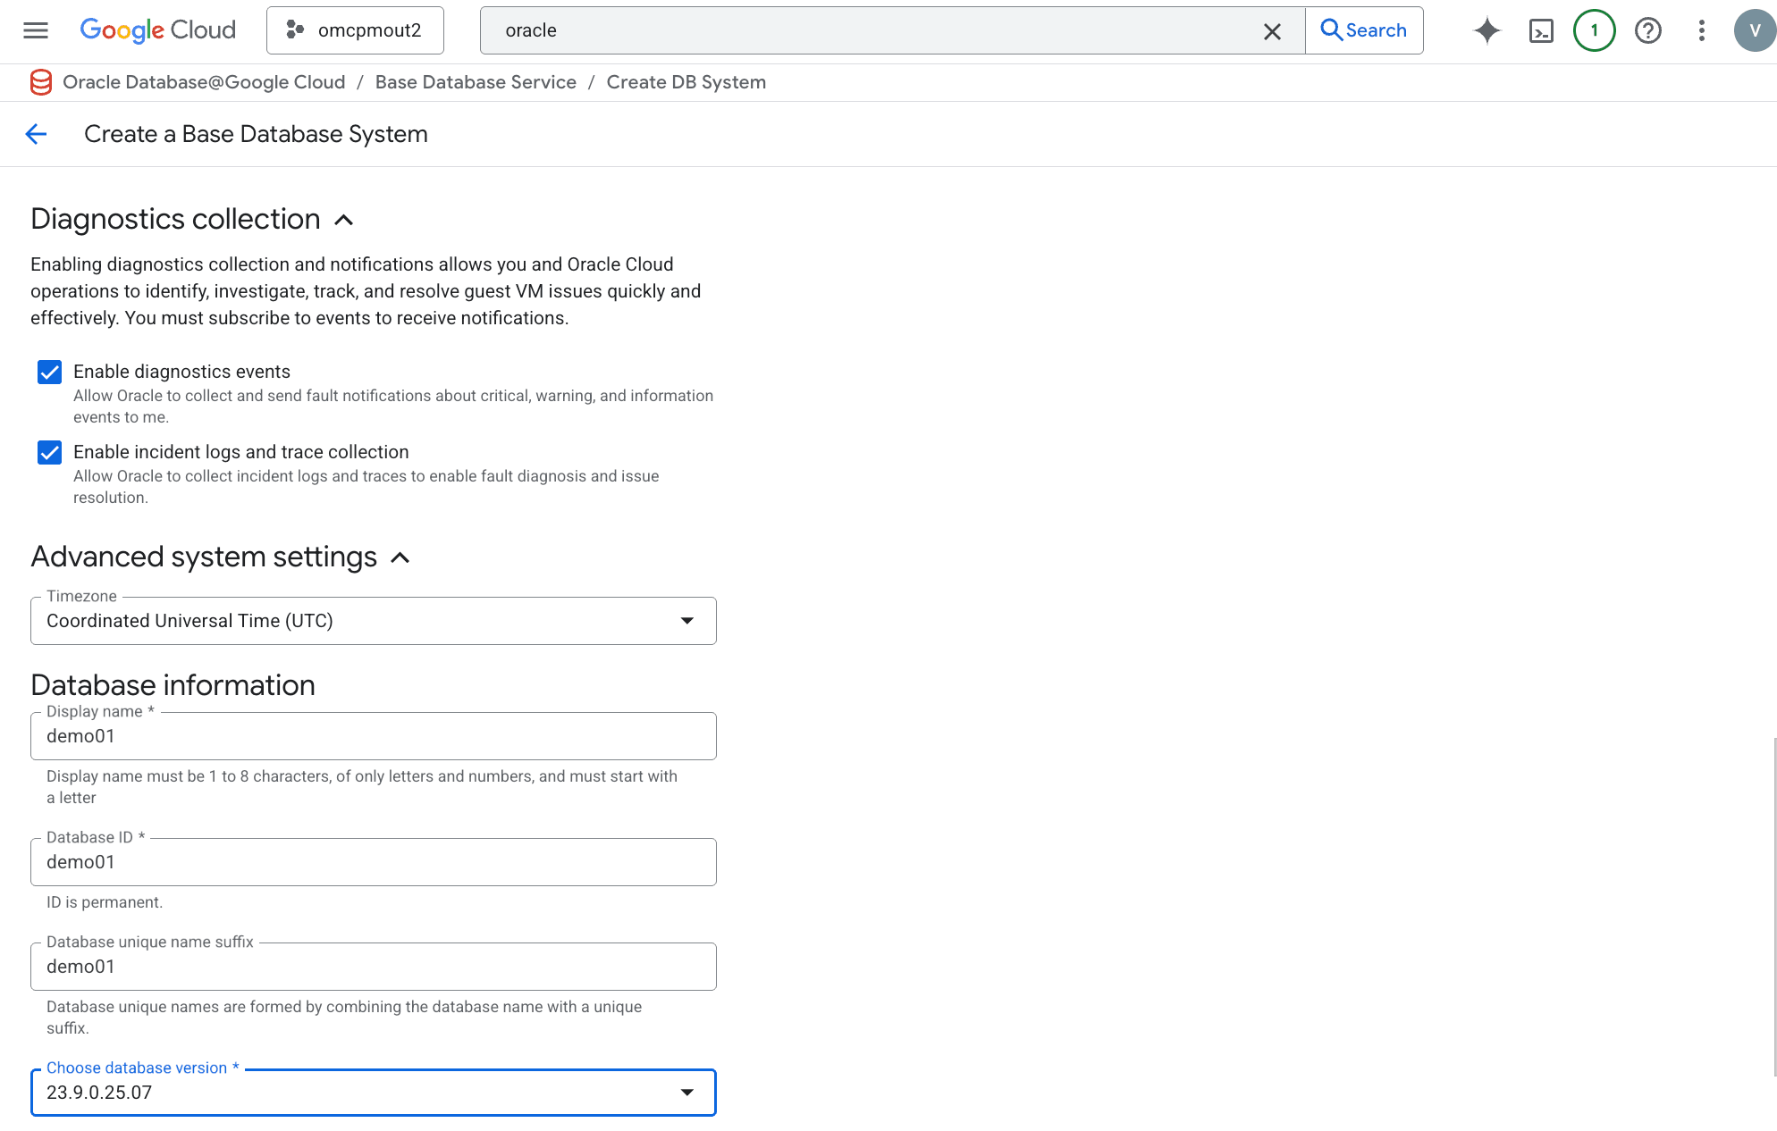Screen dimensions: 1777x1131
Task: Click the Display name input field
Action: click(x=373, y=736)
